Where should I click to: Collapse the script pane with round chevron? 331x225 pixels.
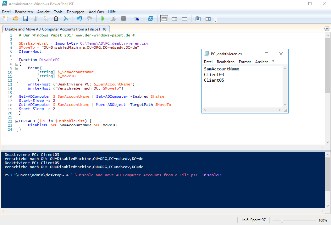(x=327, y=29)
